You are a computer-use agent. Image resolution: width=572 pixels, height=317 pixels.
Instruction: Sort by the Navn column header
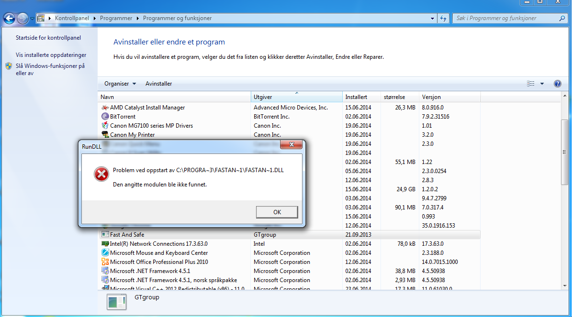point(174,97)
